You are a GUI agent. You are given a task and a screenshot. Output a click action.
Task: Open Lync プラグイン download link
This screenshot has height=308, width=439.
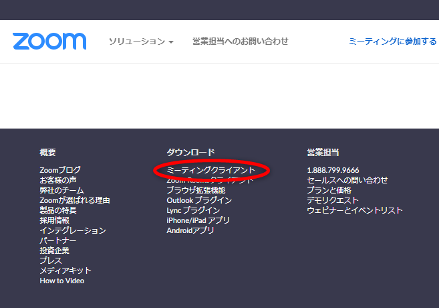coord(193,210)
